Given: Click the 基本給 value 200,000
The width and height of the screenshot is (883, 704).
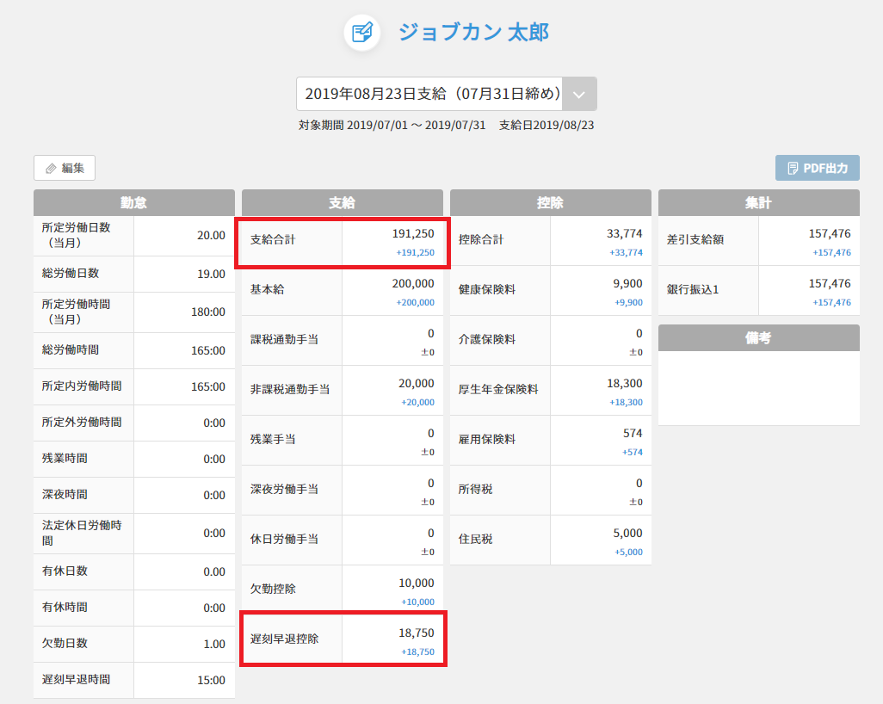Looking at the screenshot, I should (413, 284).
